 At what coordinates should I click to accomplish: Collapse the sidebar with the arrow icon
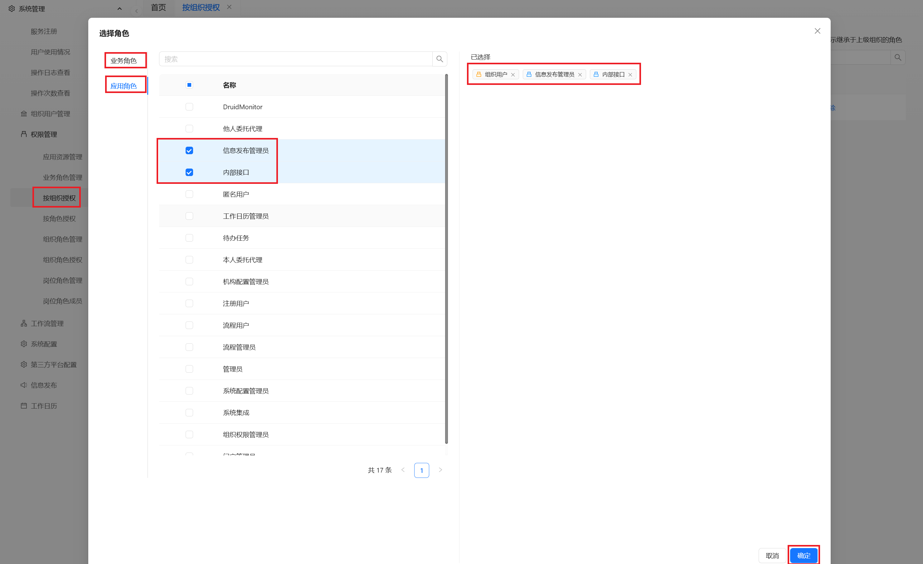coord(136,11)
